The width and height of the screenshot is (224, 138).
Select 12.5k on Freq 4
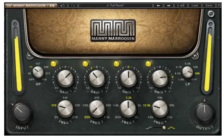click(147, 106)
